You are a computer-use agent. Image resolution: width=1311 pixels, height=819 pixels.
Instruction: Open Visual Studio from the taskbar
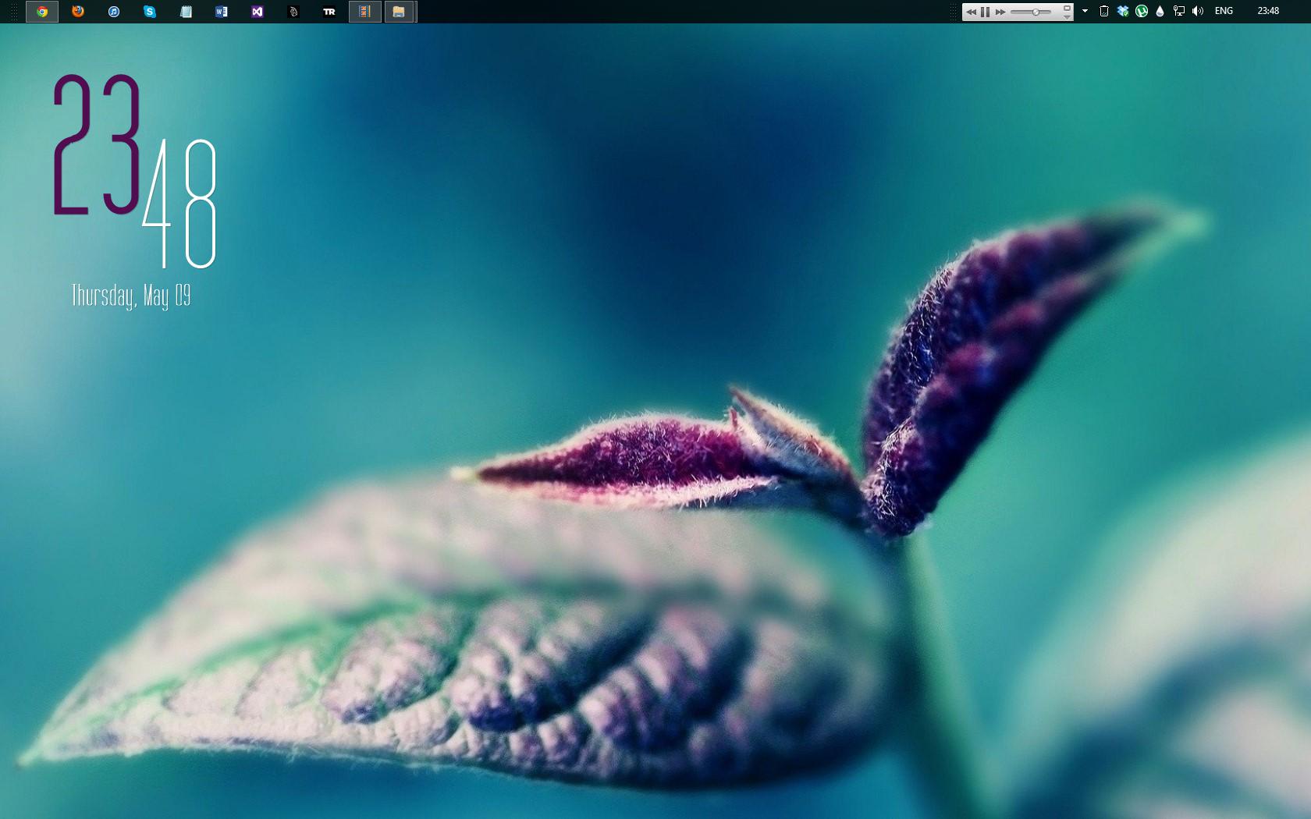pos(258,12)
